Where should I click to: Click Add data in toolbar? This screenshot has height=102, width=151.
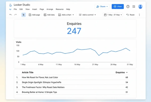click(x=49, y=15)
